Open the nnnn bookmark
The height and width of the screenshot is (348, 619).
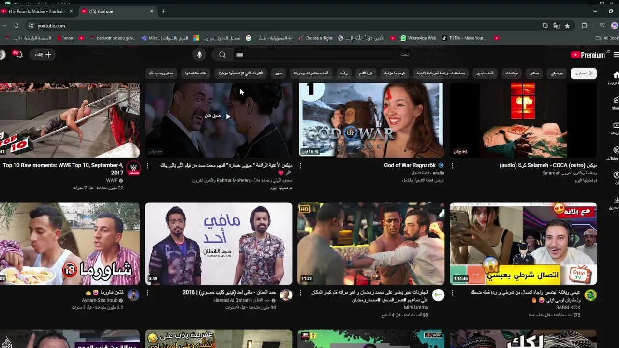tap(65, 38)
